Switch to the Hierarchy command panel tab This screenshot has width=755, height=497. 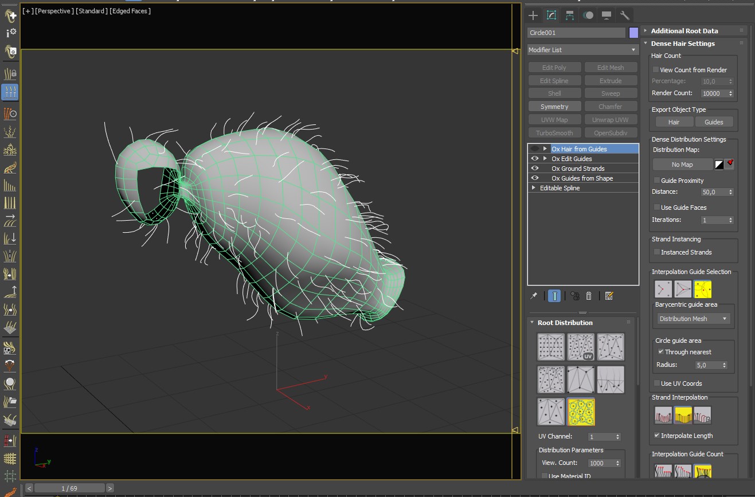point(570,15)
